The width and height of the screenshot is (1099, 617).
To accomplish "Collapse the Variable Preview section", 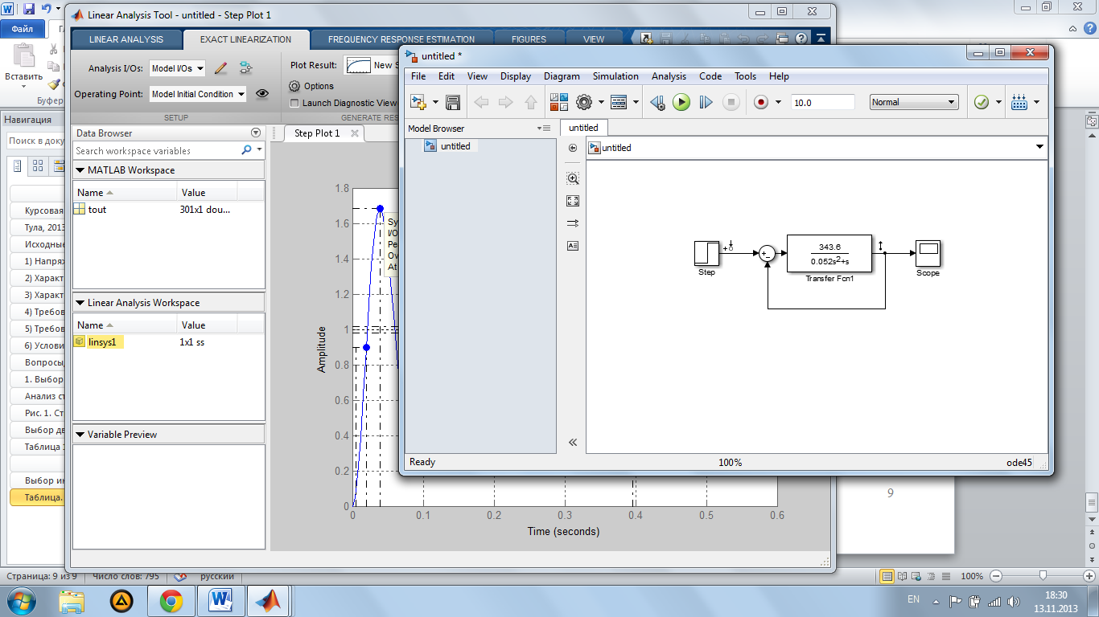I will point(80,435).
